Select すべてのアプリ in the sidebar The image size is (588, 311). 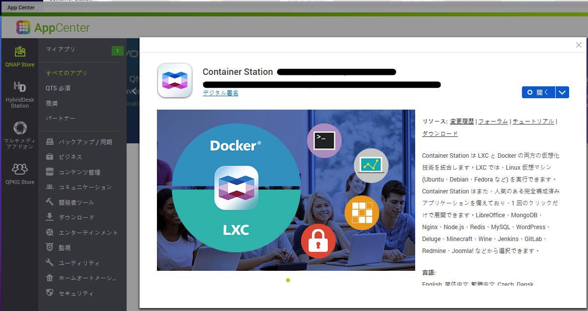click(x=67, y=73)
